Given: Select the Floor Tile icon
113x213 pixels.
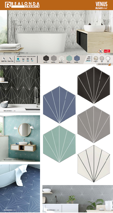Looking at the screenshot, I should 10,59.
